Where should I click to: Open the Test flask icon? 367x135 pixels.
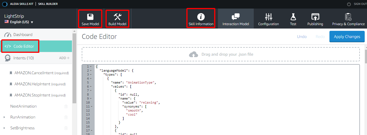coord(293,17)
